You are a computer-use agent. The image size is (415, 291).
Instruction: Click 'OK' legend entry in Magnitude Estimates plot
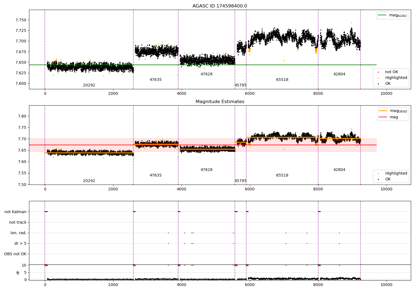[388, 179]
